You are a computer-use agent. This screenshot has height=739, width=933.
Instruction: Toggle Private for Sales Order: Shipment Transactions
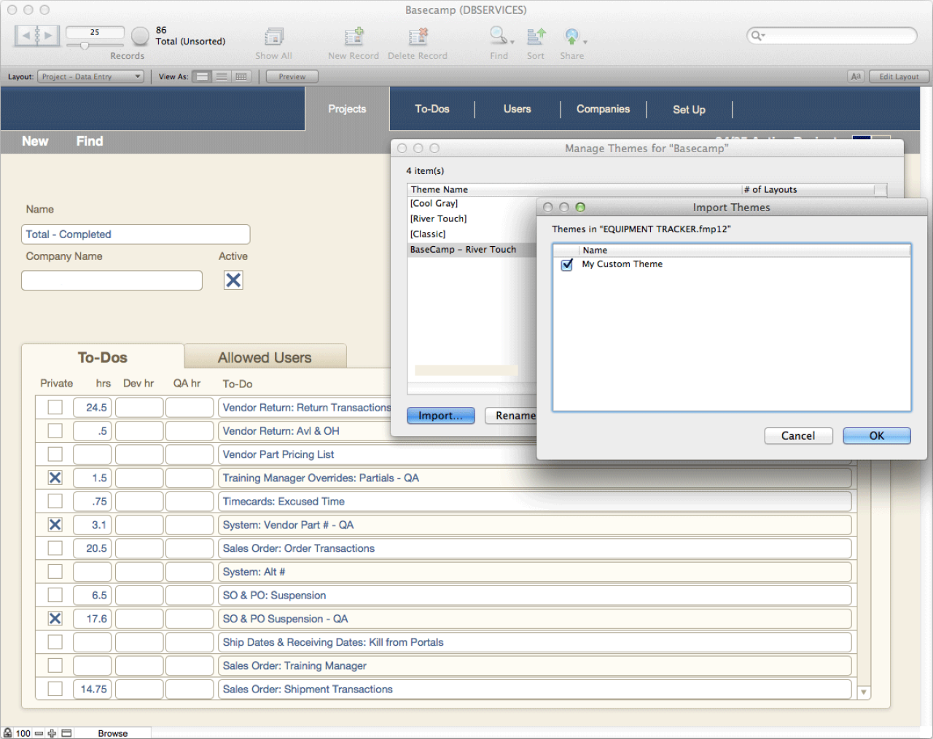click(55, 689)
